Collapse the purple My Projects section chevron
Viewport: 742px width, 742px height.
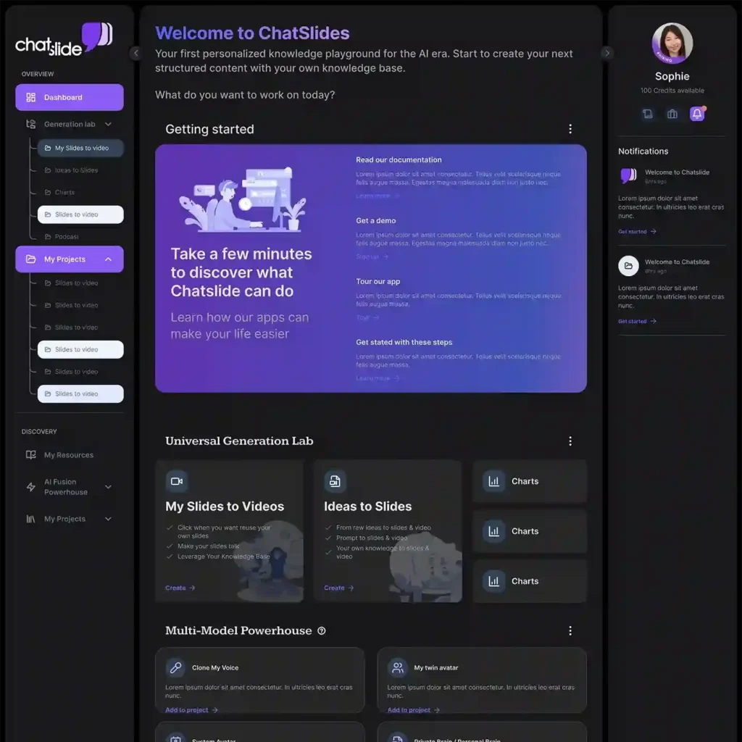[x=109, y=259]
